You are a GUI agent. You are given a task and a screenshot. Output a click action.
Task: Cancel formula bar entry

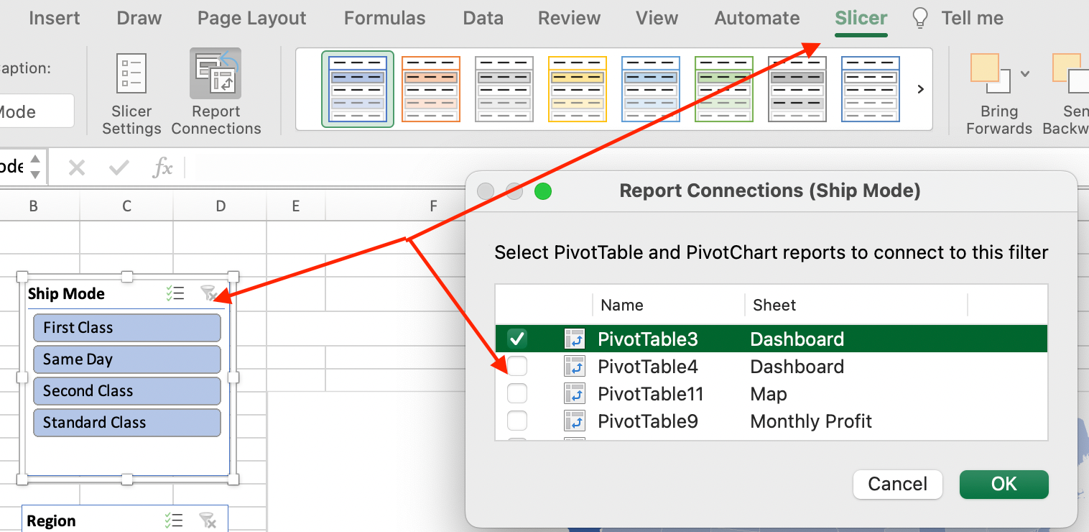point(77,168)
